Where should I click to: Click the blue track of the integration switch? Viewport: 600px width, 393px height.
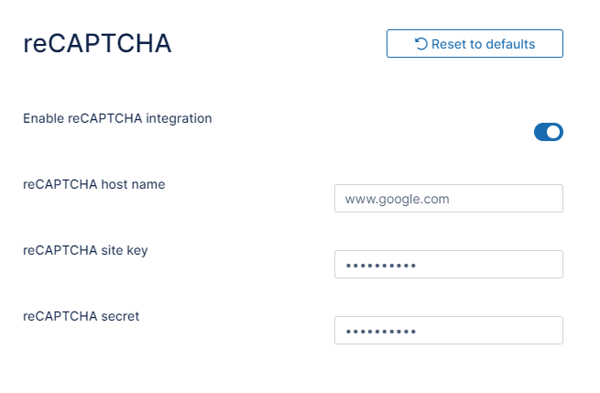[540, 132]
